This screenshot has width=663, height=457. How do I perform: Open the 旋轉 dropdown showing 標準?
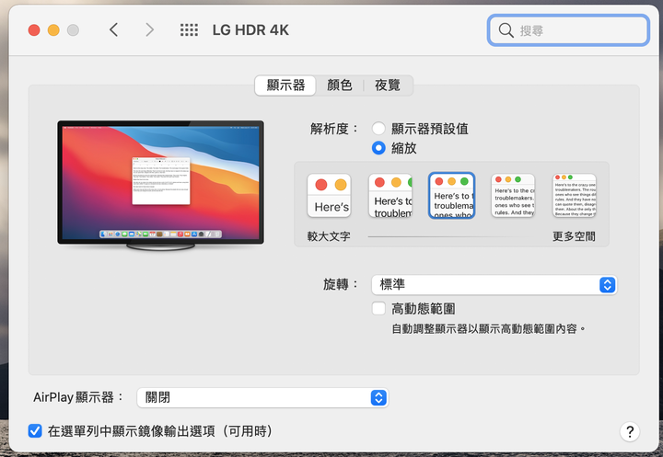494,285
